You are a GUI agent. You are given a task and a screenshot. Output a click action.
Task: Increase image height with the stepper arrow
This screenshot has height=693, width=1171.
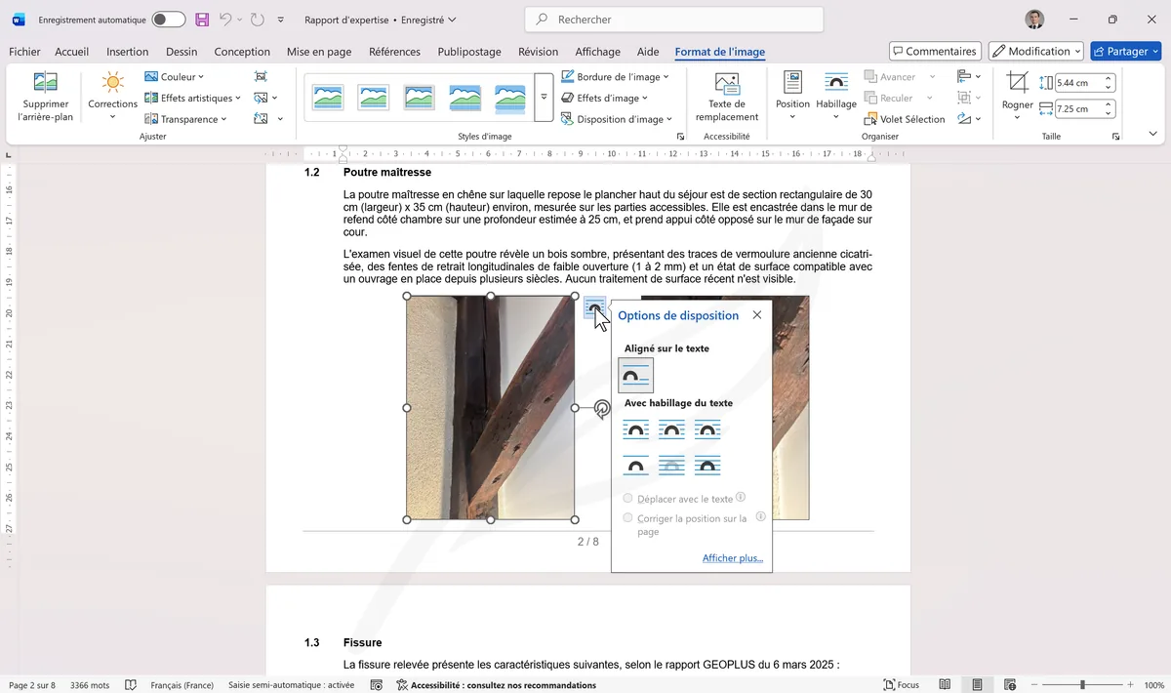tap(1106, 77)
